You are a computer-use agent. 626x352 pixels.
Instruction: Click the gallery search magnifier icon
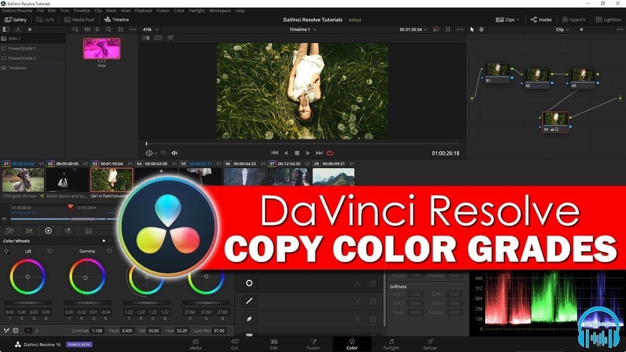click(x=109, y=29)
